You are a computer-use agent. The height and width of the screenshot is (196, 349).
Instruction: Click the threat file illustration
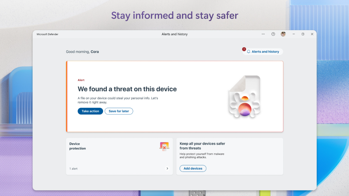click(x=245, y=97)
